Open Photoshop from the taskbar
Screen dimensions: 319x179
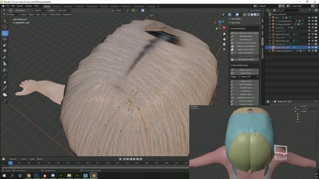[x=36, y=176]
